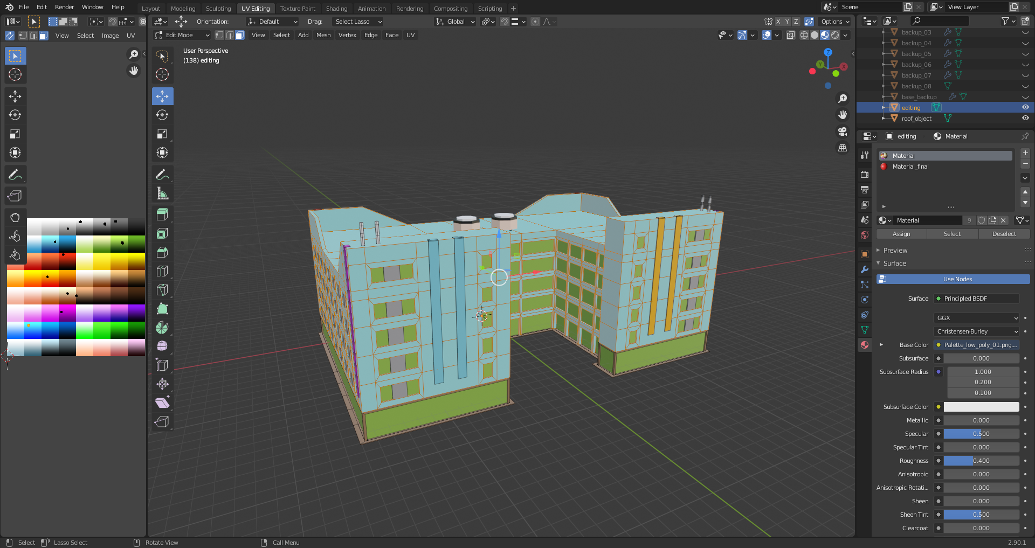This screenshot has height=548, width=1035.
Task: Toggle visibility of editing object
Action: 1025,108
